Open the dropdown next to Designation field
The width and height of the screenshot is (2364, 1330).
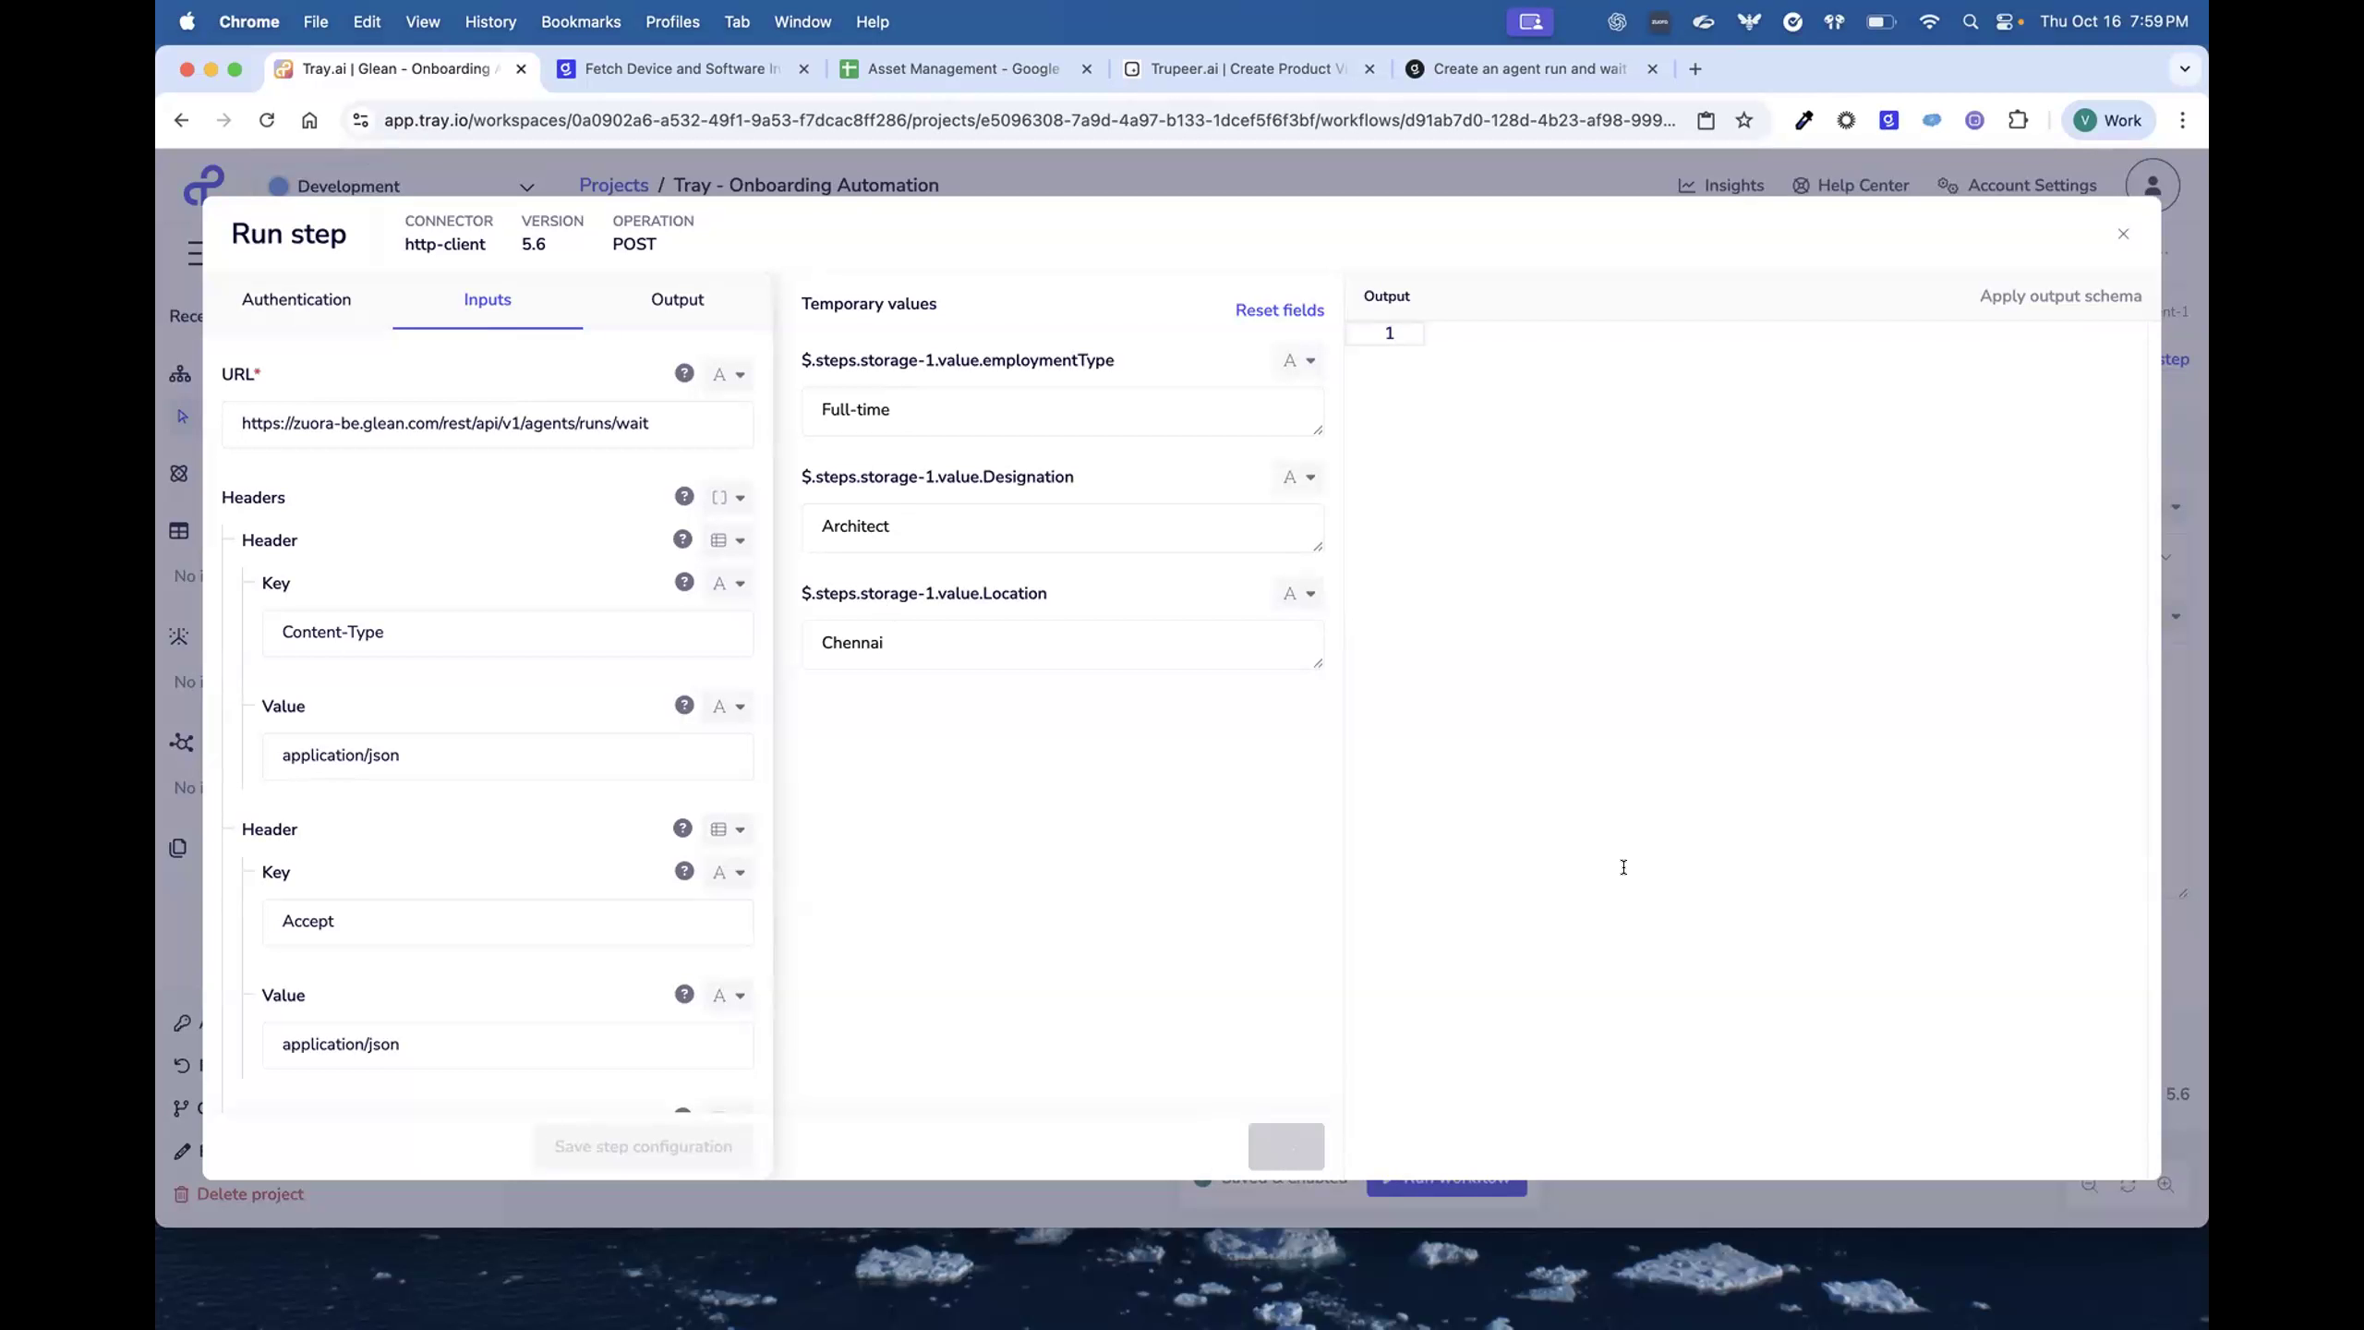tap(1297, 478)
